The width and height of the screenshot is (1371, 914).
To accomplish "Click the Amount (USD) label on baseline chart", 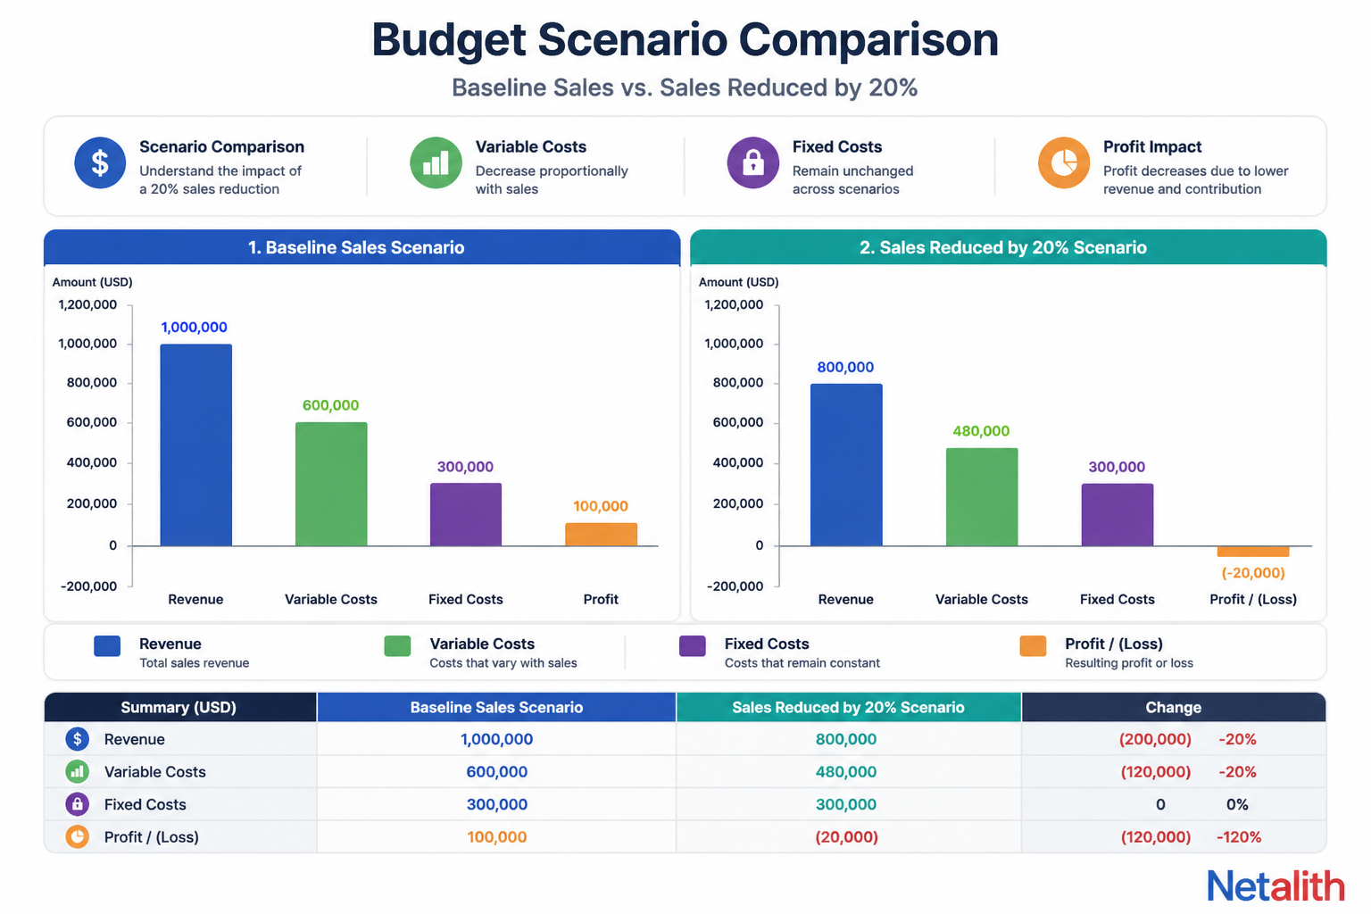I will [92, 282].
